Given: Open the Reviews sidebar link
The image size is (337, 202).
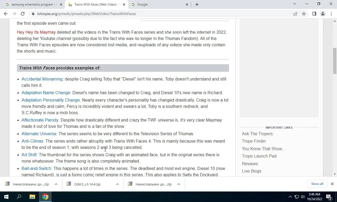Looking at the screenshot, I should [x=250, y=164].
